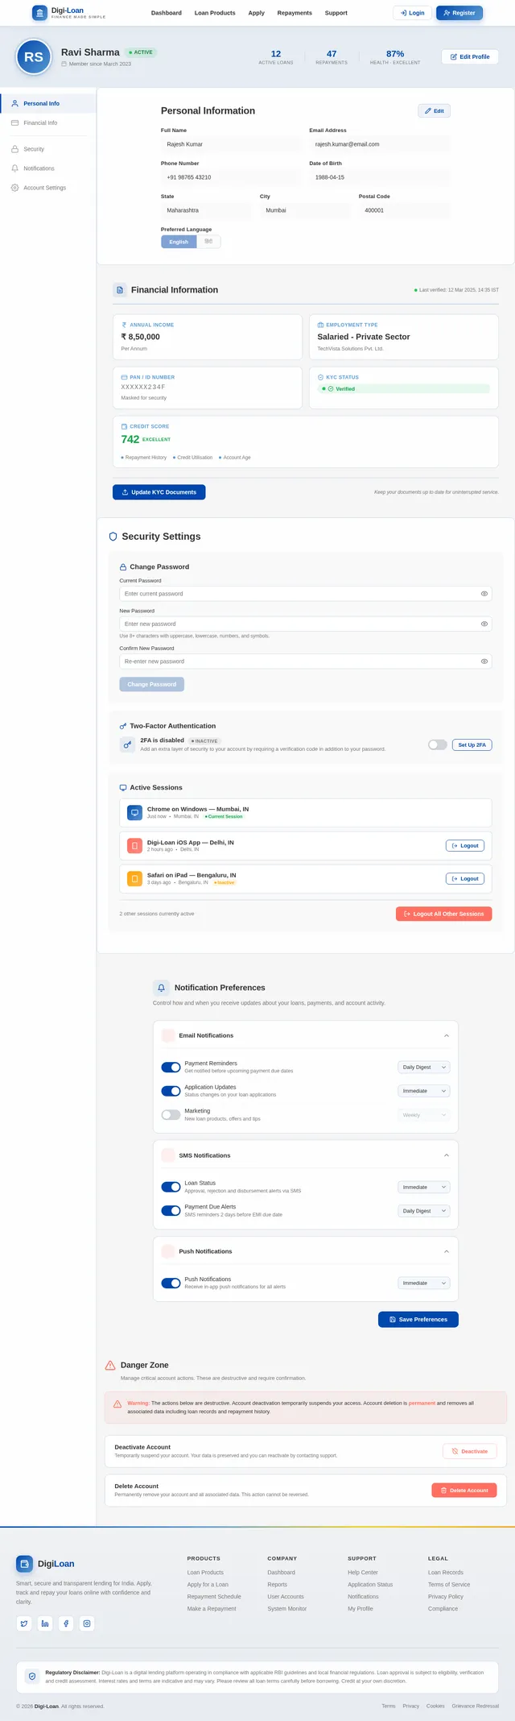The height and width of the screenshot is (1721, 515).
Task: Click the Chrome on Windows monitor icon
Action: point(134,813)
